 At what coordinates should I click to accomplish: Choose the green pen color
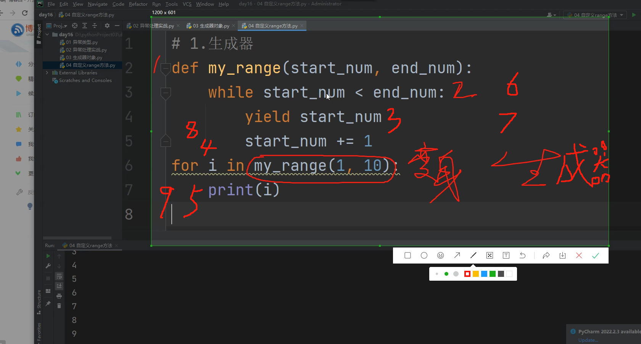493,274
